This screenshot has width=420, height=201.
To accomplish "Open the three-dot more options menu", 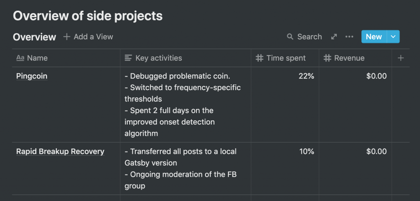I will point(349,37).
